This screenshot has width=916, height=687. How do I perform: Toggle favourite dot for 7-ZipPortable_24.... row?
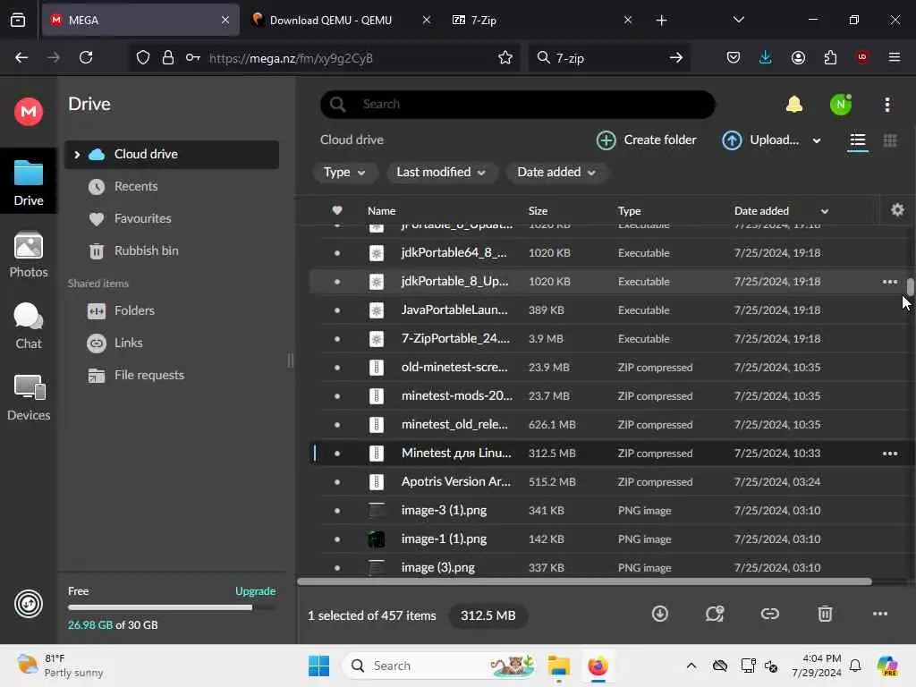(337, 339)
